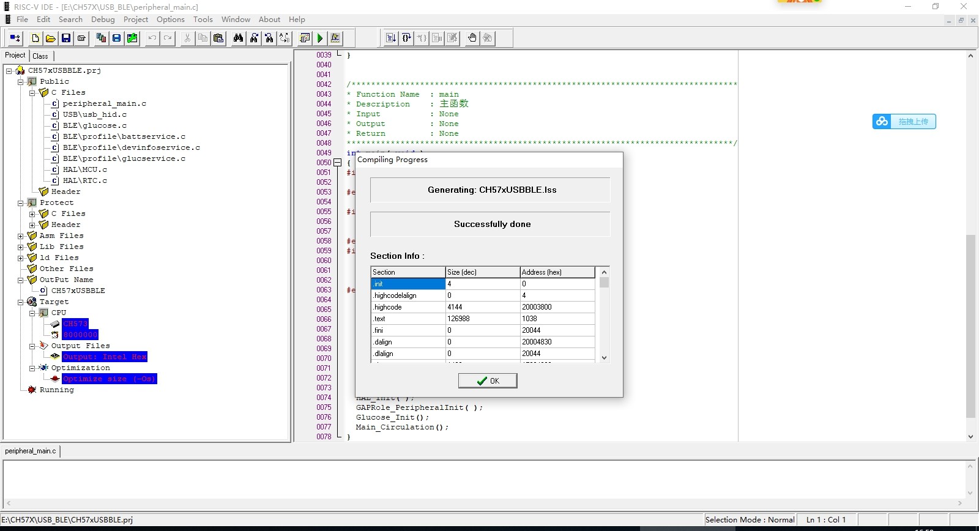Screen dimensions: 979x531
Task: Click section table scroll-down arrow
Action: pos(604,358)
